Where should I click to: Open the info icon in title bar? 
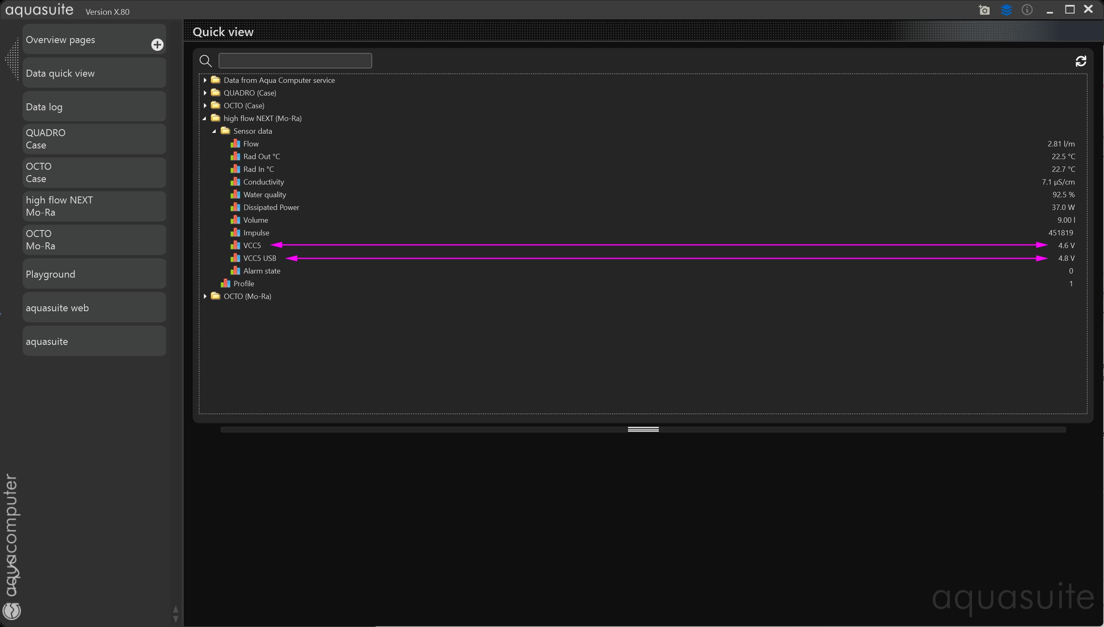pyautogui.click(x=1027, y=10)
